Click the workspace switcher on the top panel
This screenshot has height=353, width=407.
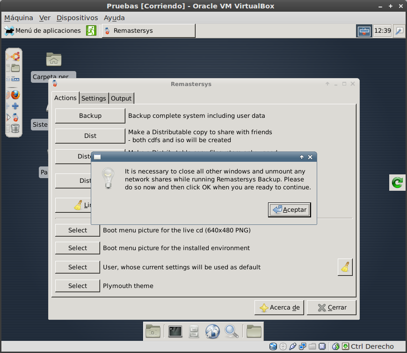pos(364,31)
